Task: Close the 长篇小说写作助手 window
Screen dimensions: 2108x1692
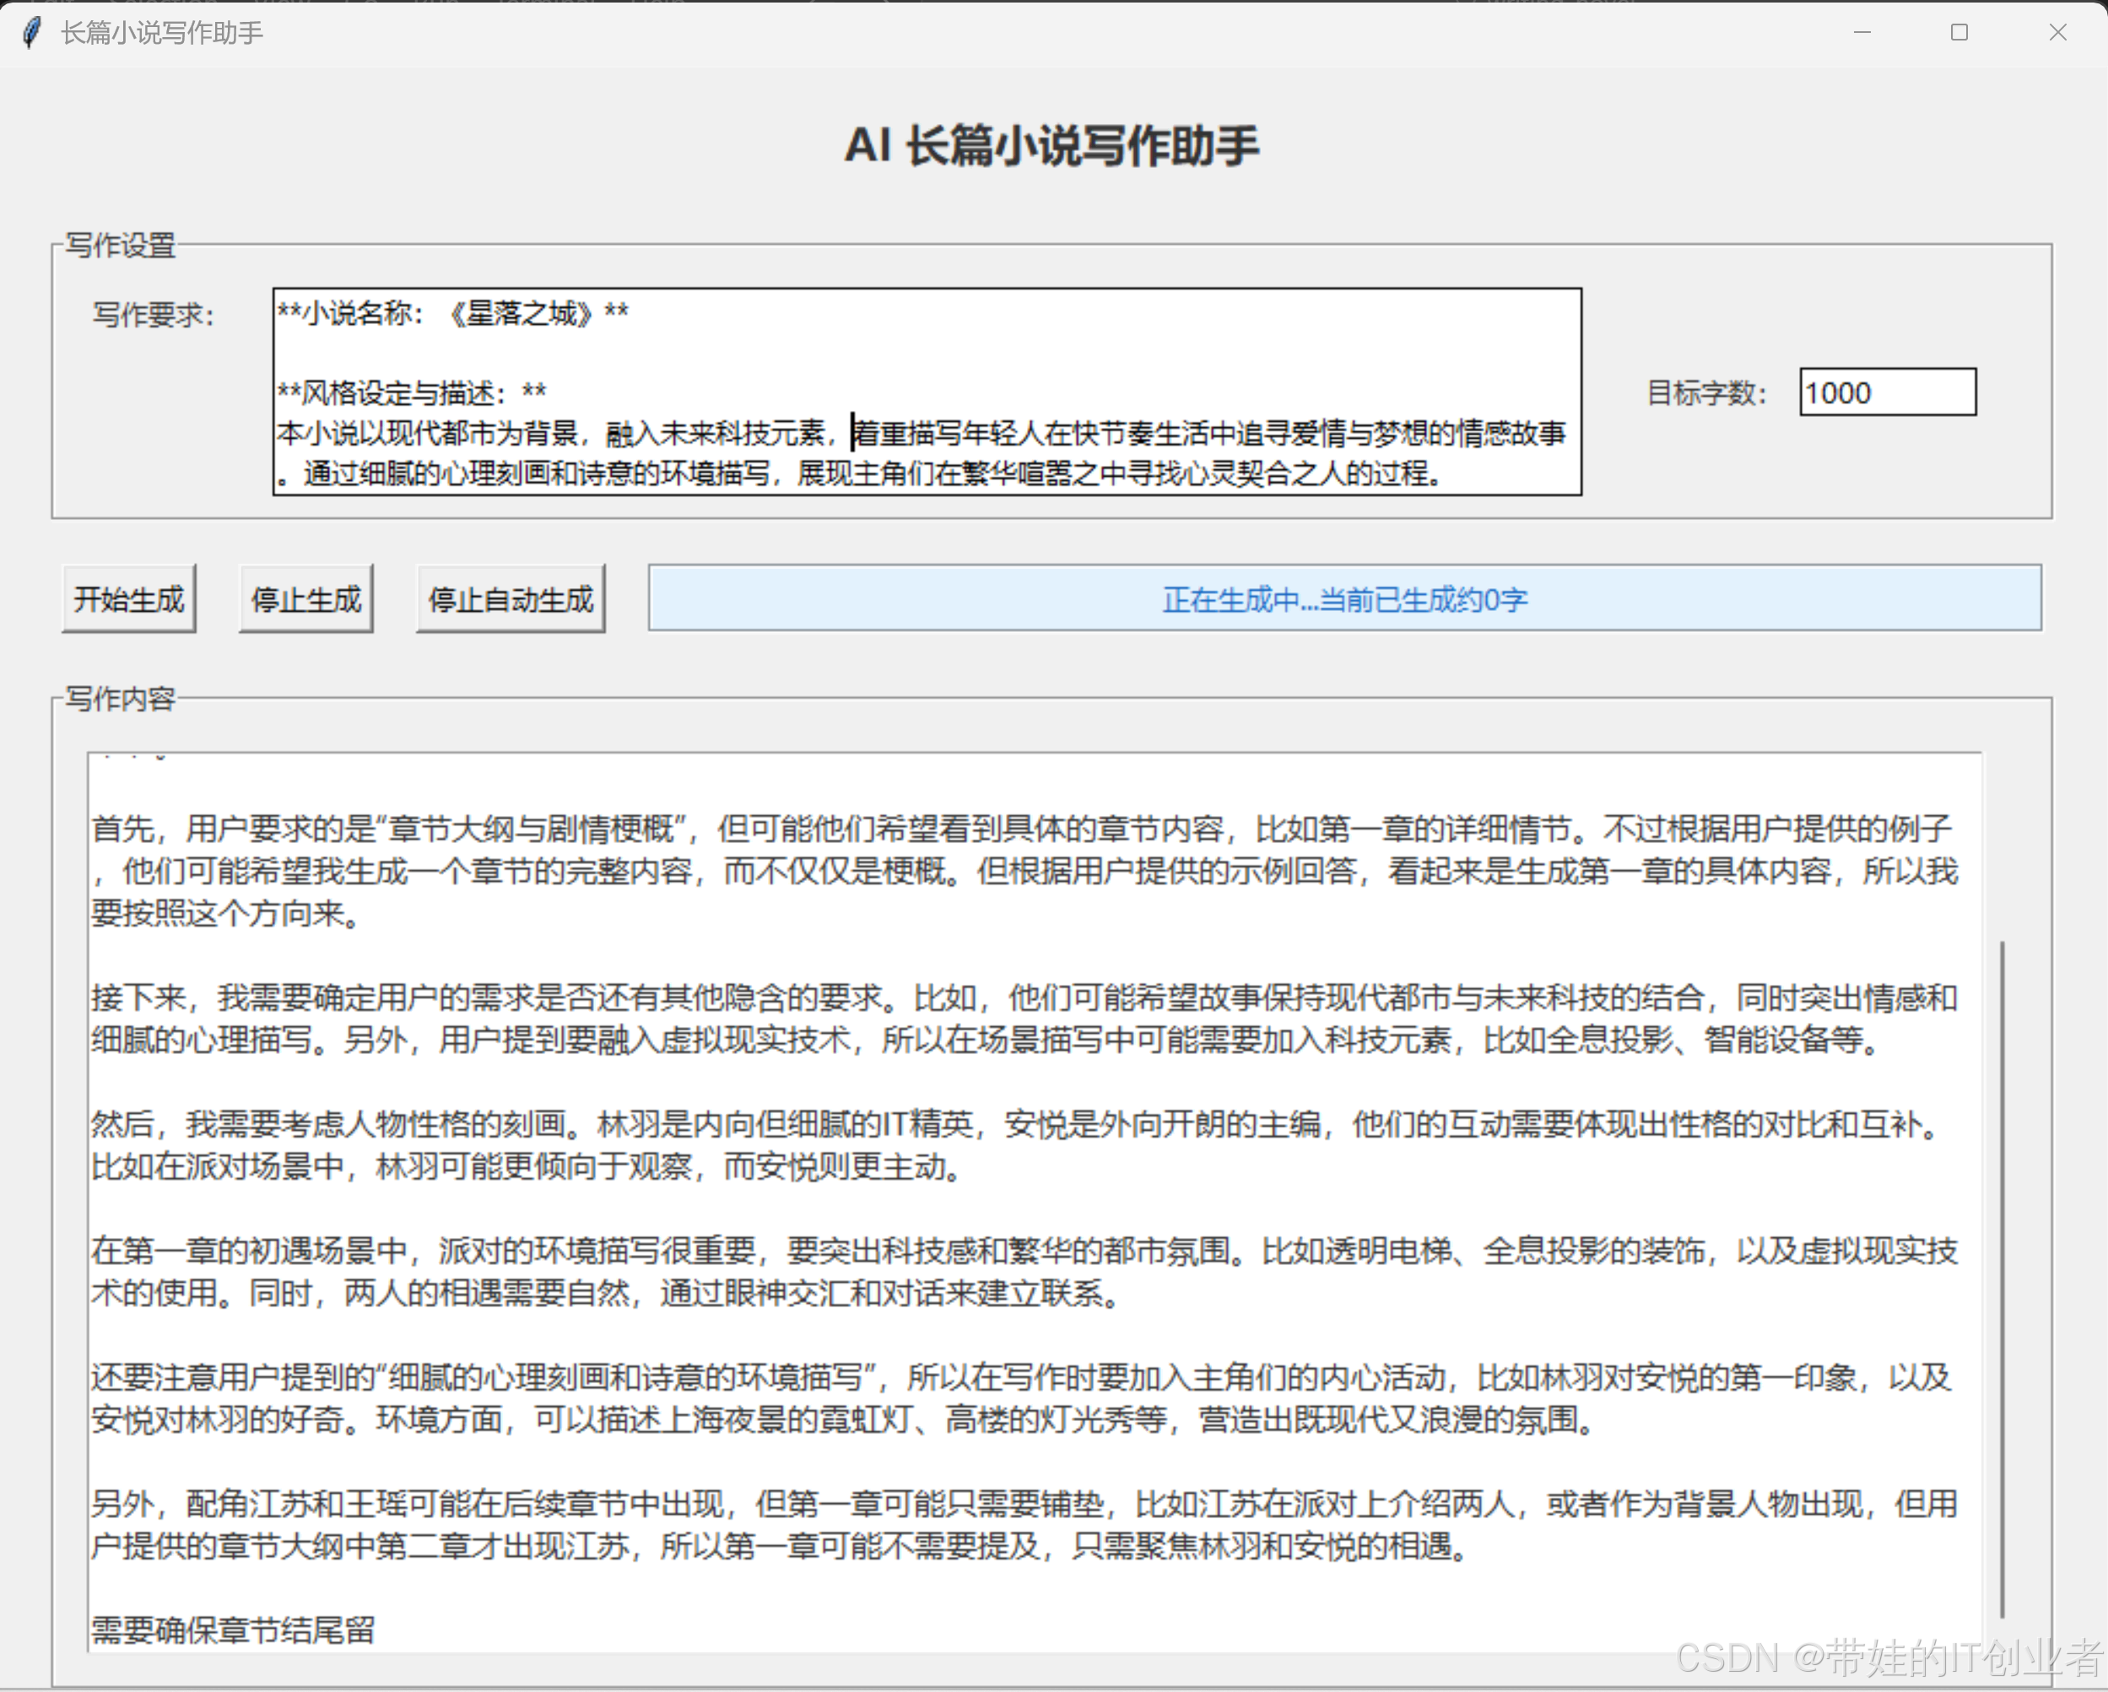Action: pos(2057,32)
